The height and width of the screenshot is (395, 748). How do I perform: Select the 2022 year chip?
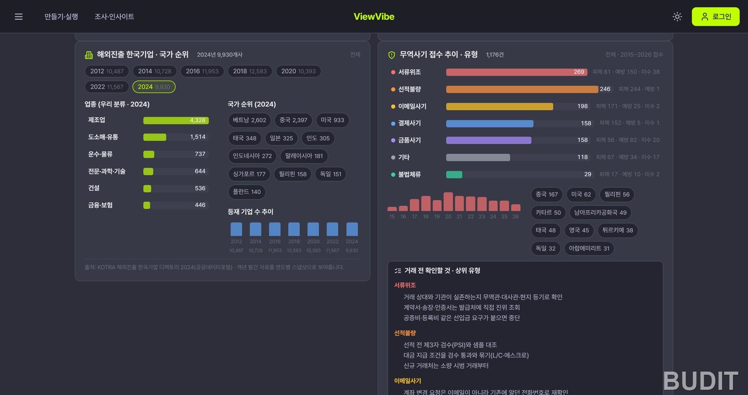[107, 87]
